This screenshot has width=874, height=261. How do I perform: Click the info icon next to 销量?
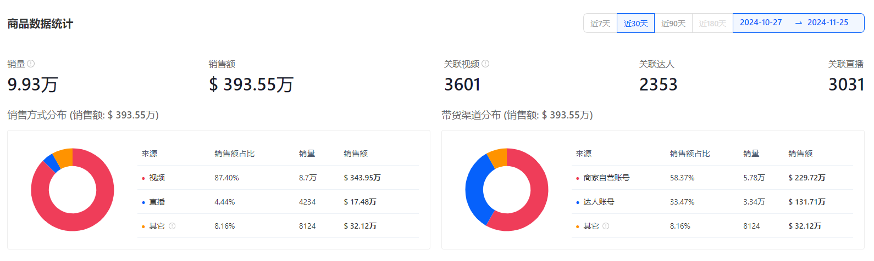pyautogui.click(x=31, y=64)
